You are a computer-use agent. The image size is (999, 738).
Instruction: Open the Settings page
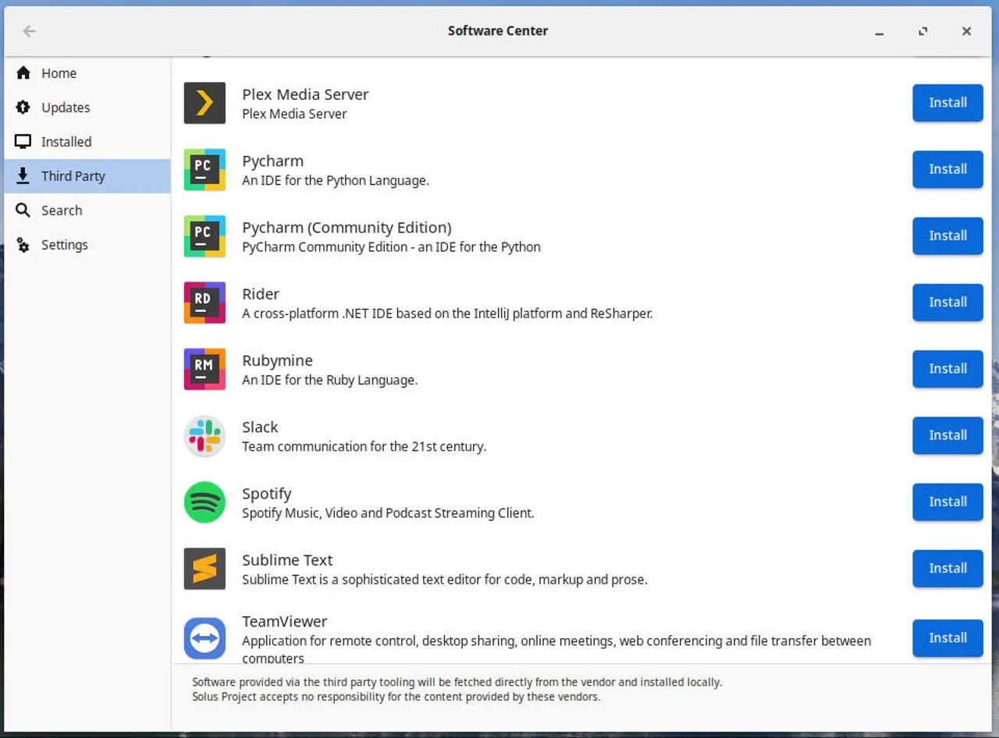(x=87, y=245)
